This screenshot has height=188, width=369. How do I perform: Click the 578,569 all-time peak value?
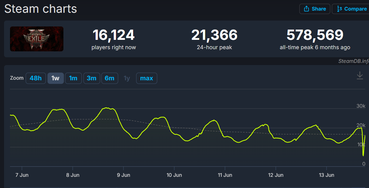coord(315,35)
